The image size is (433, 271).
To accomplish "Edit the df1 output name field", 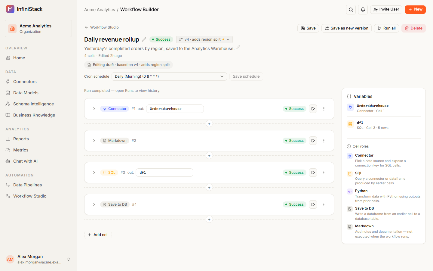I will (x=164, y=173).
